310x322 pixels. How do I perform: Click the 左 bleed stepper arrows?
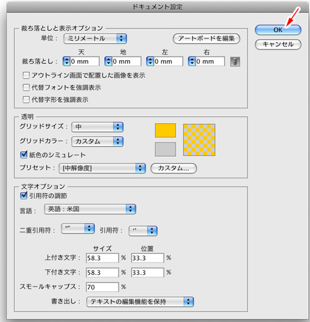point(150,61)
